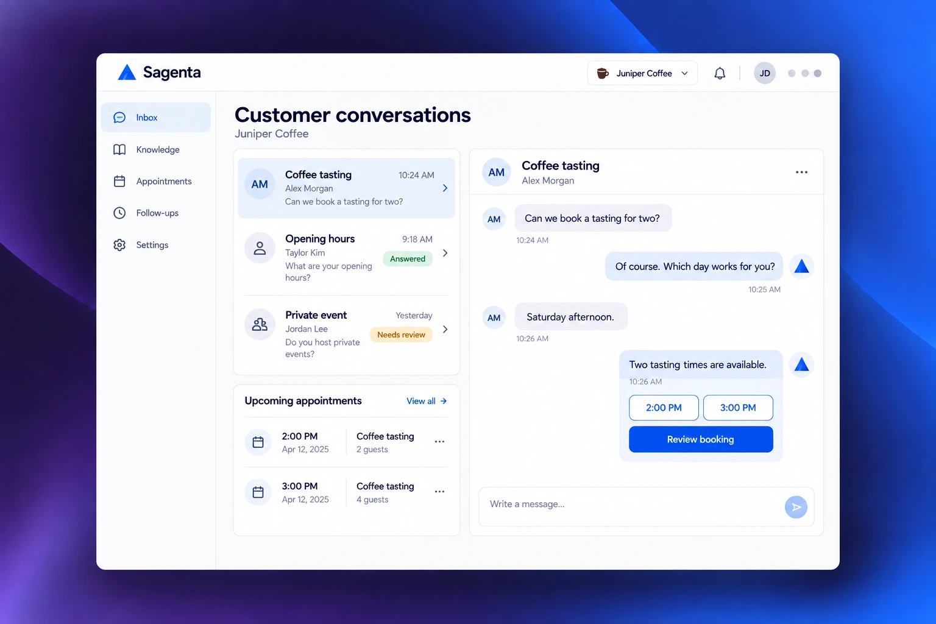Open the Juniper Coffee workspace dropdown
936x624 pixels.
pos(642,73)
